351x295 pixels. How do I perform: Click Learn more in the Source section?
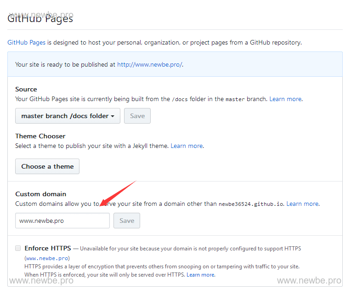coord(285,99)
